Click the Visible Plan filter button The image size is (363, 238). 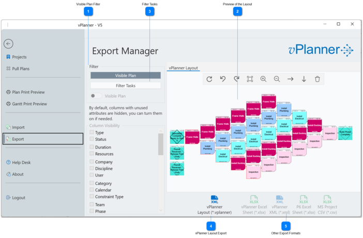(x=126, y=76)
